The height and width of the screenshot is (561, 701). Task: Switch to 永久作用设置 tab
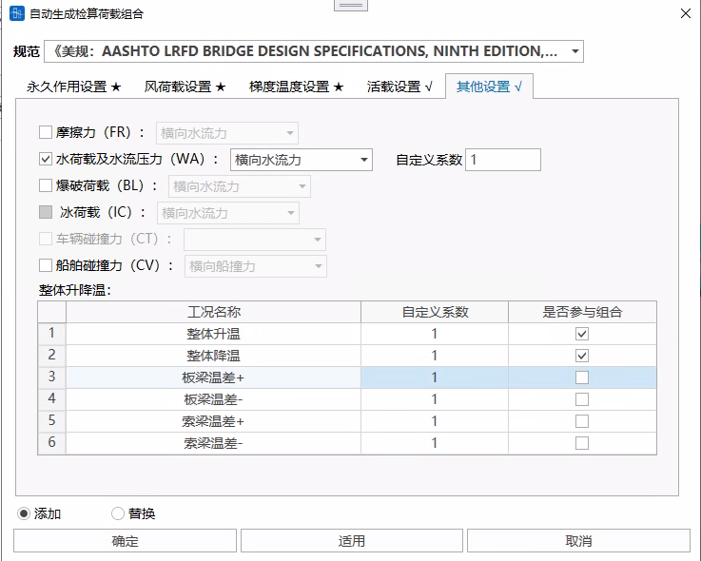point(74,87)
